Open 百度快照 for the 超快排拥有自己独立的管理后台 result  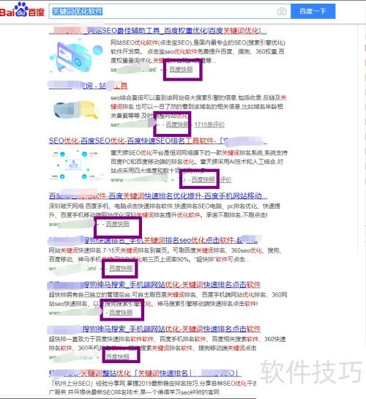pos(121,313)
